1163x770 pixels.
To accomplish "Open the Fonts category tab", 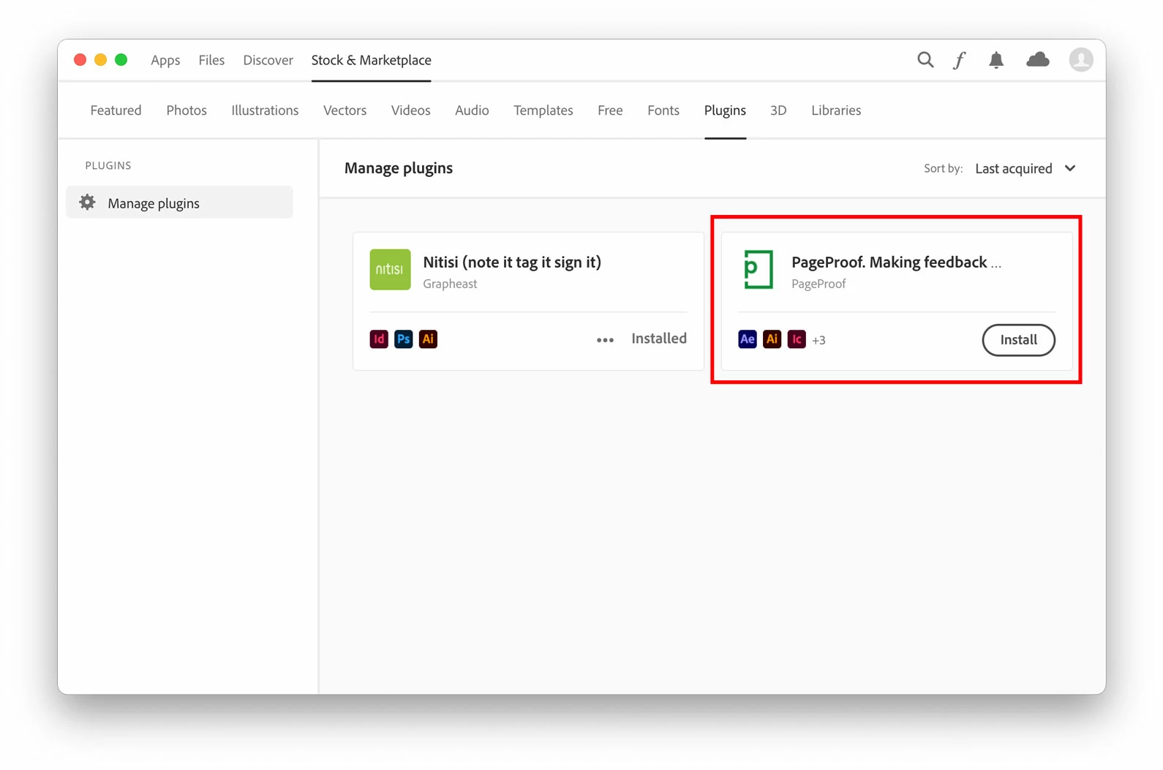I will pyautogui.click(x=663, y=110).
